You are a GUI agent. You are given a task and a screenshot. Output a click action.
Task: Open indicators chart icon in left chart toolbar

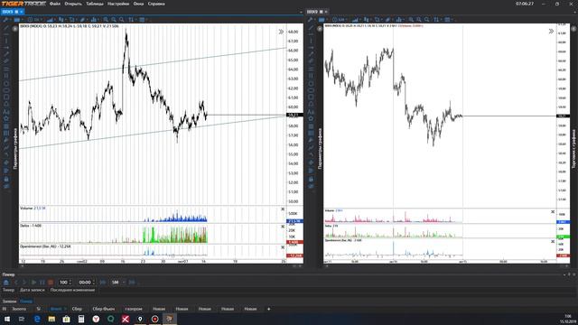point(51,20)
